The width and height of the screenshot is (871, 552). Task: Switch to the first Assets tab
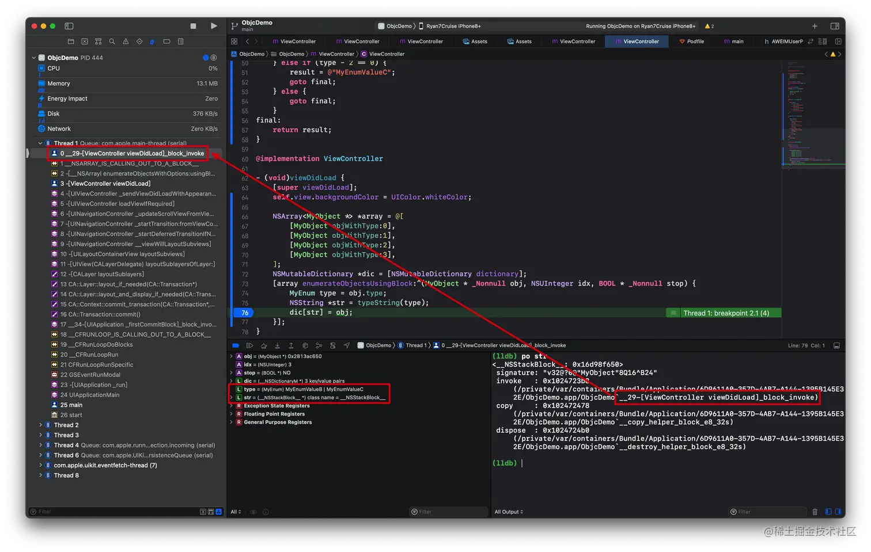coord(475,41)
